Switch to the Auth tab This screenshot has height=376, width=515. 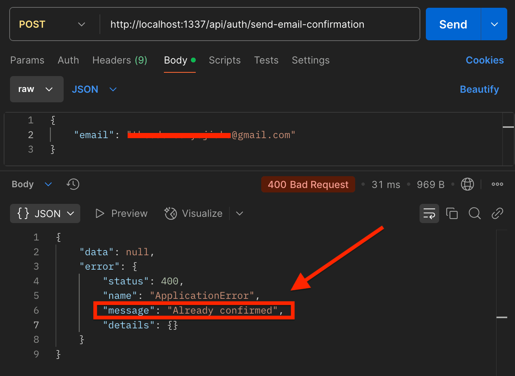68,60
